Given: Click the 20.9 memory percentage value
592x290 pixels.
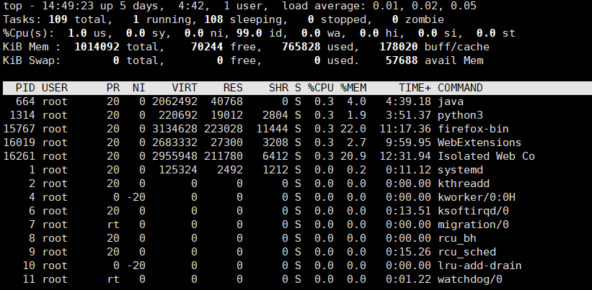Looking at the screenshot, I should [x=353, y=156].
